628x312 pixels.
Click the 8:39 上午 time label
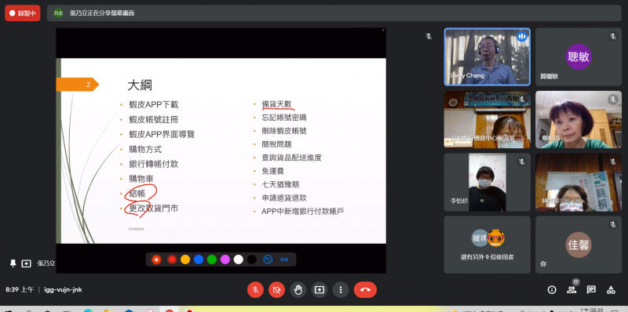(20, 289)
